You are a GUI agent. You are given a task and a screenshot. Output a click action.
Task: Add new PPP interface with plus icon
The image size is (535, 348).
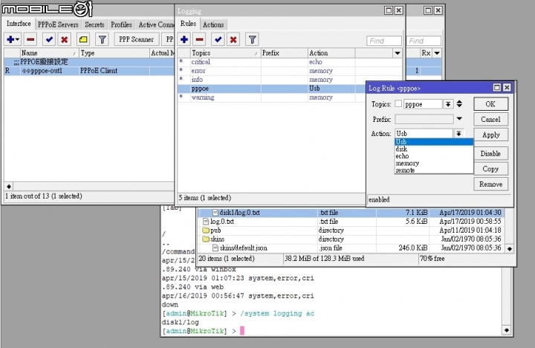[x=10, y=39]
